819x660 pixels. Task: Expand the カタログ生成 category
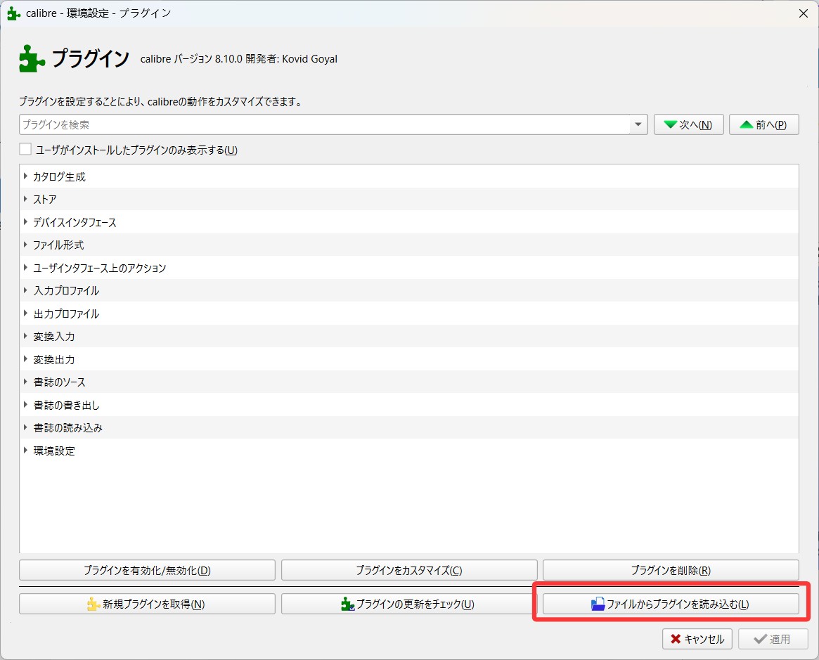[26, 176]
